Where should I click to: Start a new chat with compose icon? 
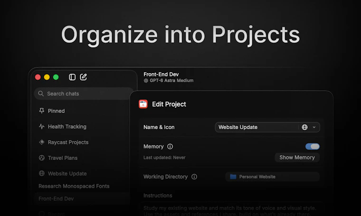point(83,77)
